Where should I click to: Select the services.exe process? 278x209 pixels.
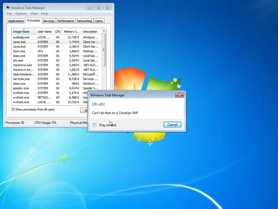pyautogui.click(x=56, y=79)
